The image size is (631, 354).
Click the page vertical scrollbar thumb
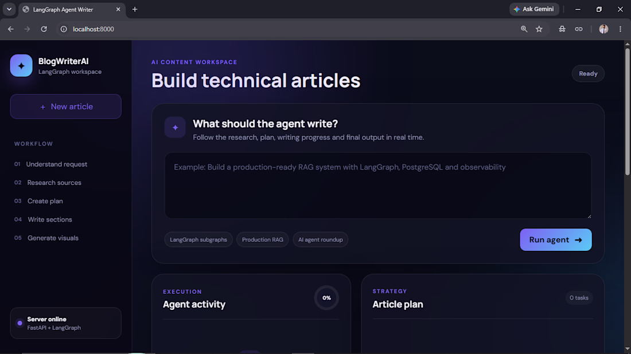(x=628, y=112)
